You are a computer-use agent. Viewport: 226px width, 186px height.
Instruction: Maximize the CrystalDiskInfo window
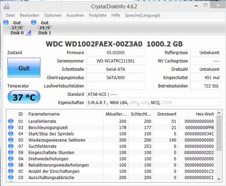(206, 5)
